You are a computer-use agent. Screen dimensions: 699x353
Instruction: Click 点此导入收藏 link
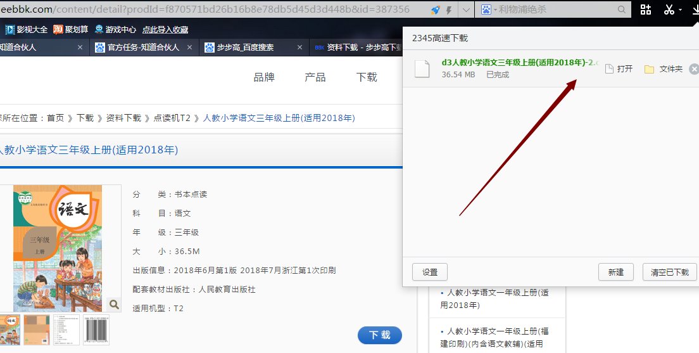click(165, 29)
